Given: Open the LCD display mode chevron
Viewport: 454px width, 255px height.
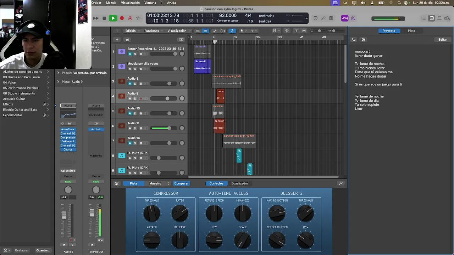Looking at the screenshot, I should (306, 18).
